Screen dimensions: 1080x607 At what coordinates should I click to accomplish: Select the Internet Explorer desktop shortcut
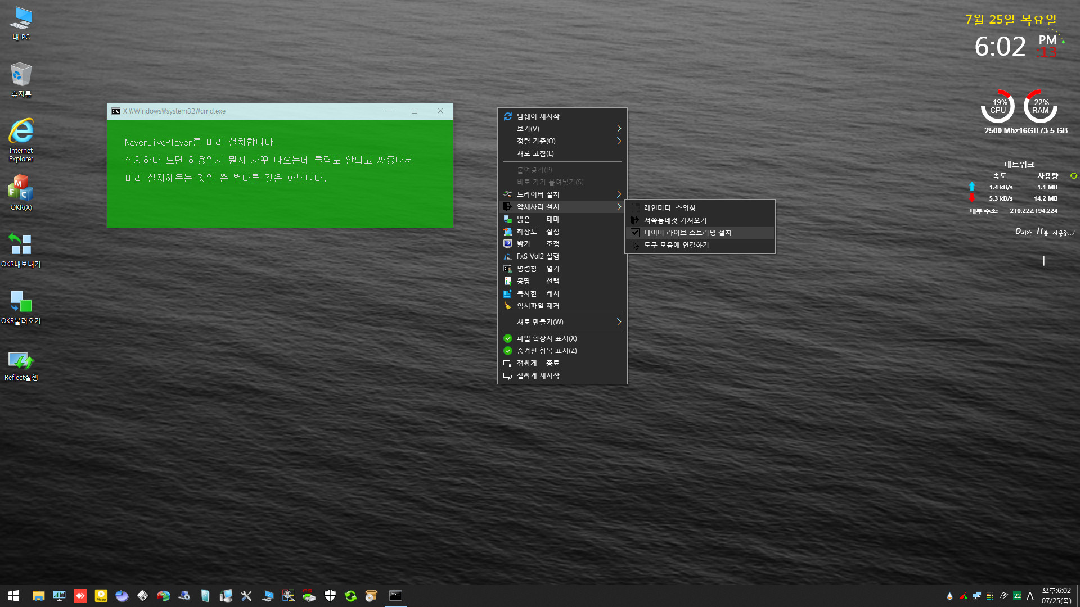[21, 141]
